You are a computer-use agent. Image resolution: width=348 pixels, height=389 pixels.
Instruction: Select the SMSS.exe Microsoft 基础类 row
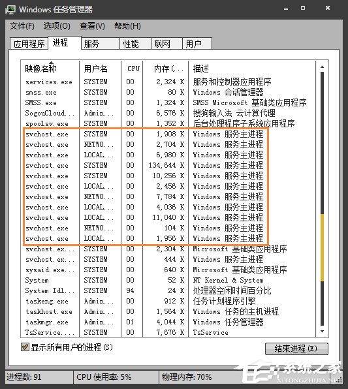(x=168, y=102)
